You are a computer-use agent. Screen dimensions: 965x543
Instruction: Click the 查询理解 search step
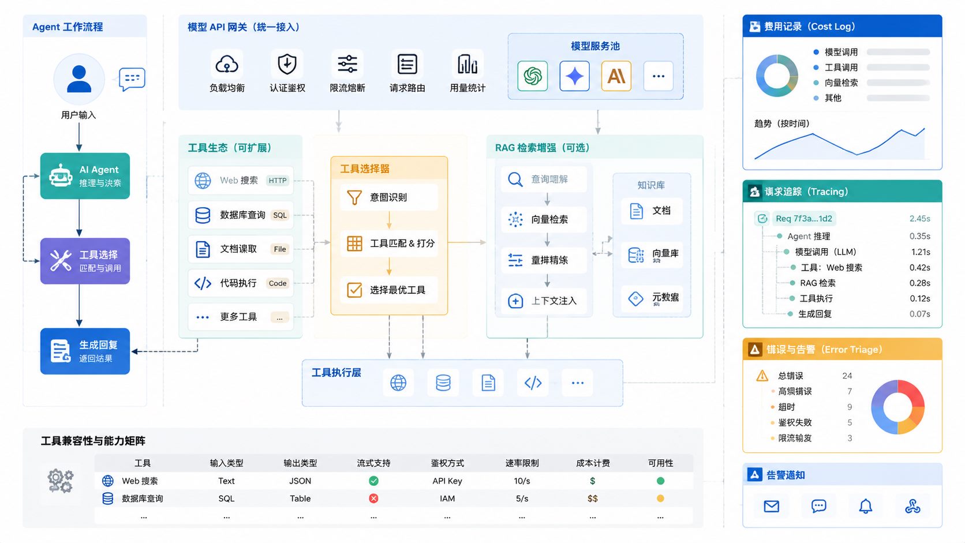coord(544,179)
